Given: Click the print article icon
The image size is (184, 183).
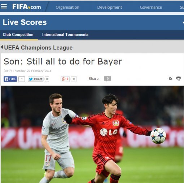Looking at the screenshot, I should click(x=179, y=79).
